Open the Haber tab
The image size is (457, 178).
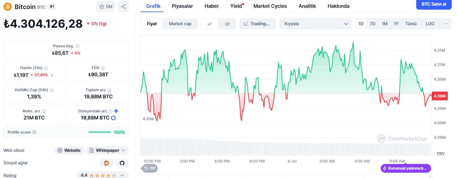point(212,6)
